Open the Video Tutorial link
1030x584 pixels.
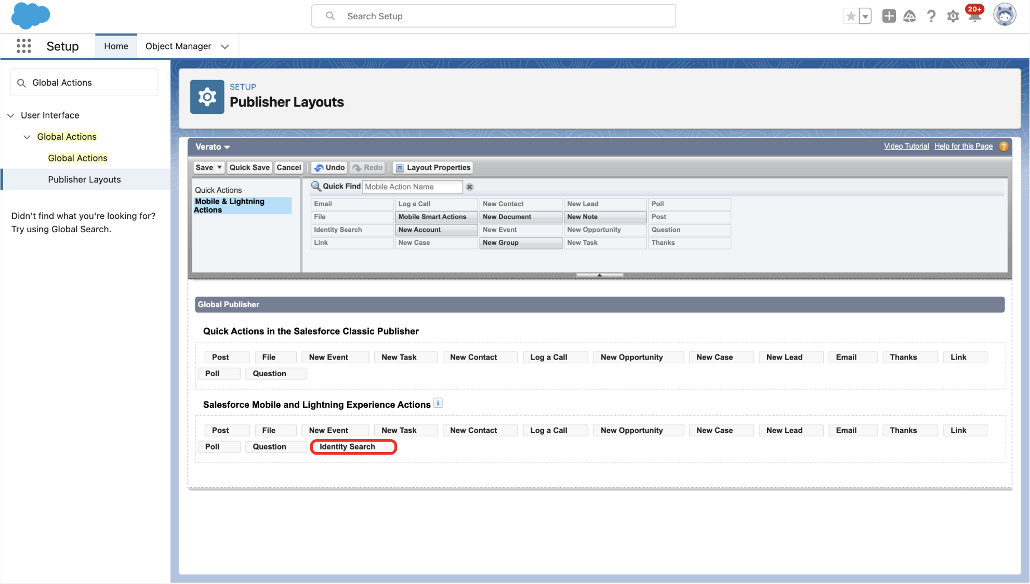[906, 146]
